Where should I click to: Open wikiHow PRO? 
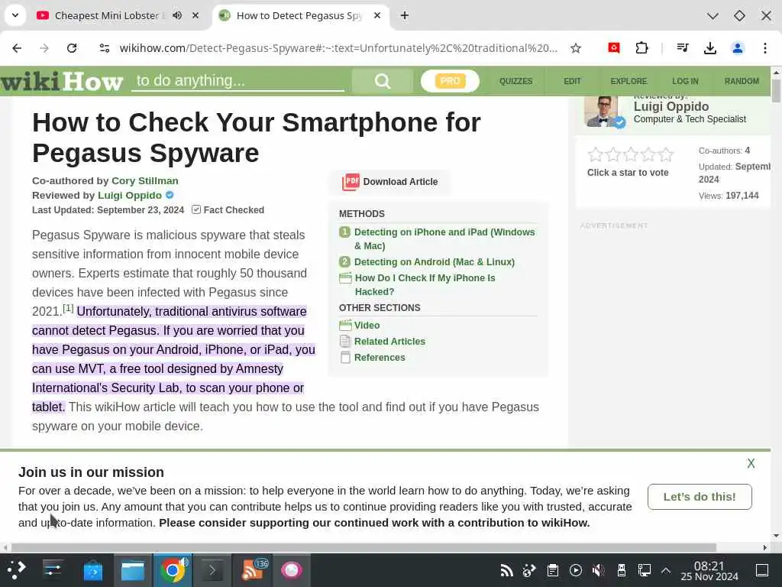[x=450, y=81]
